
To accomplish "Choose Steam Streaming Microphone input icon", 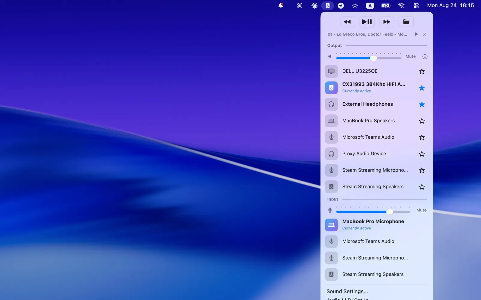I will [331, 258].
